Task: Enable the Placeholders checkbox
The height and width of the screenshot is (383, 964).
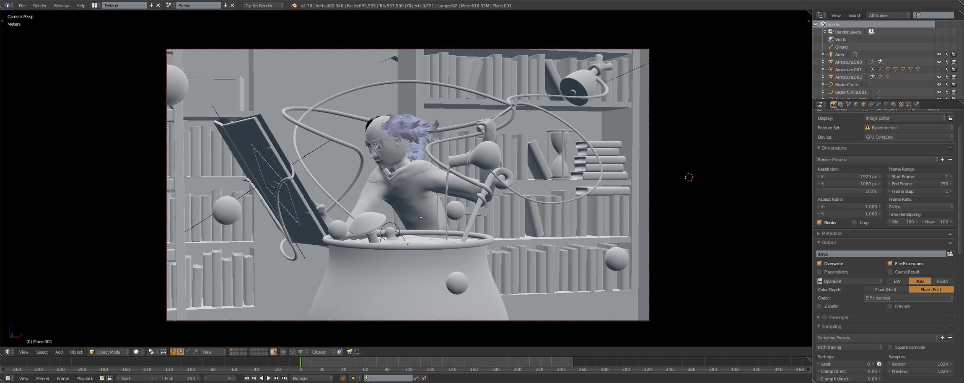Action: (x=819, y=272)
